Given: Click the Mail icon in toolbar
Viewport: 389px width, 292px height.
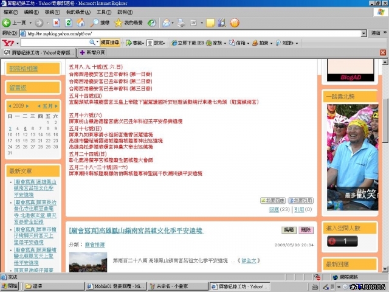Looking at the screenshot, I should (167, 23).
